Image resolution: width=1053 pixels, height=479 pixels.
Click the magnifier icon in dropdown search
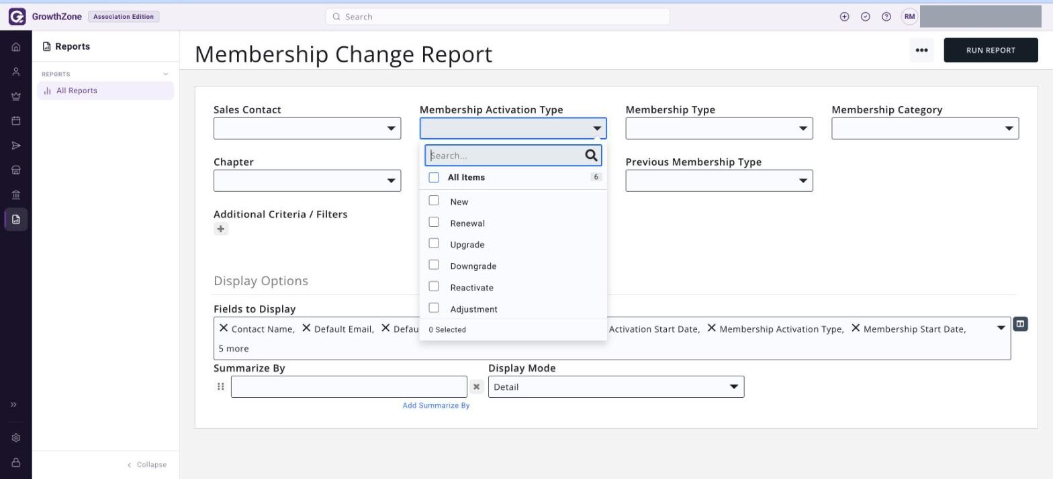coord(591,156)
